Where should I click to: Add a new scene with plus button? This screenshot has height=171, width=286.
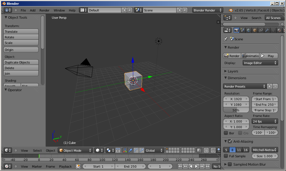(180, 10)
